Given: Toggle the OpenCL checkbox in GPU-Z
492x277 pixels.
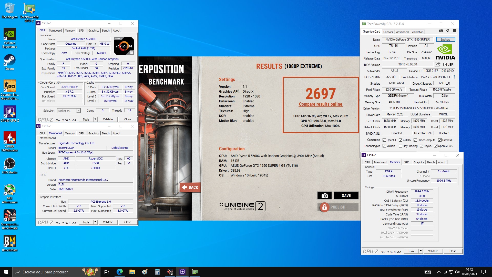Looking at the screenshot, I should (x=384, y=140).
